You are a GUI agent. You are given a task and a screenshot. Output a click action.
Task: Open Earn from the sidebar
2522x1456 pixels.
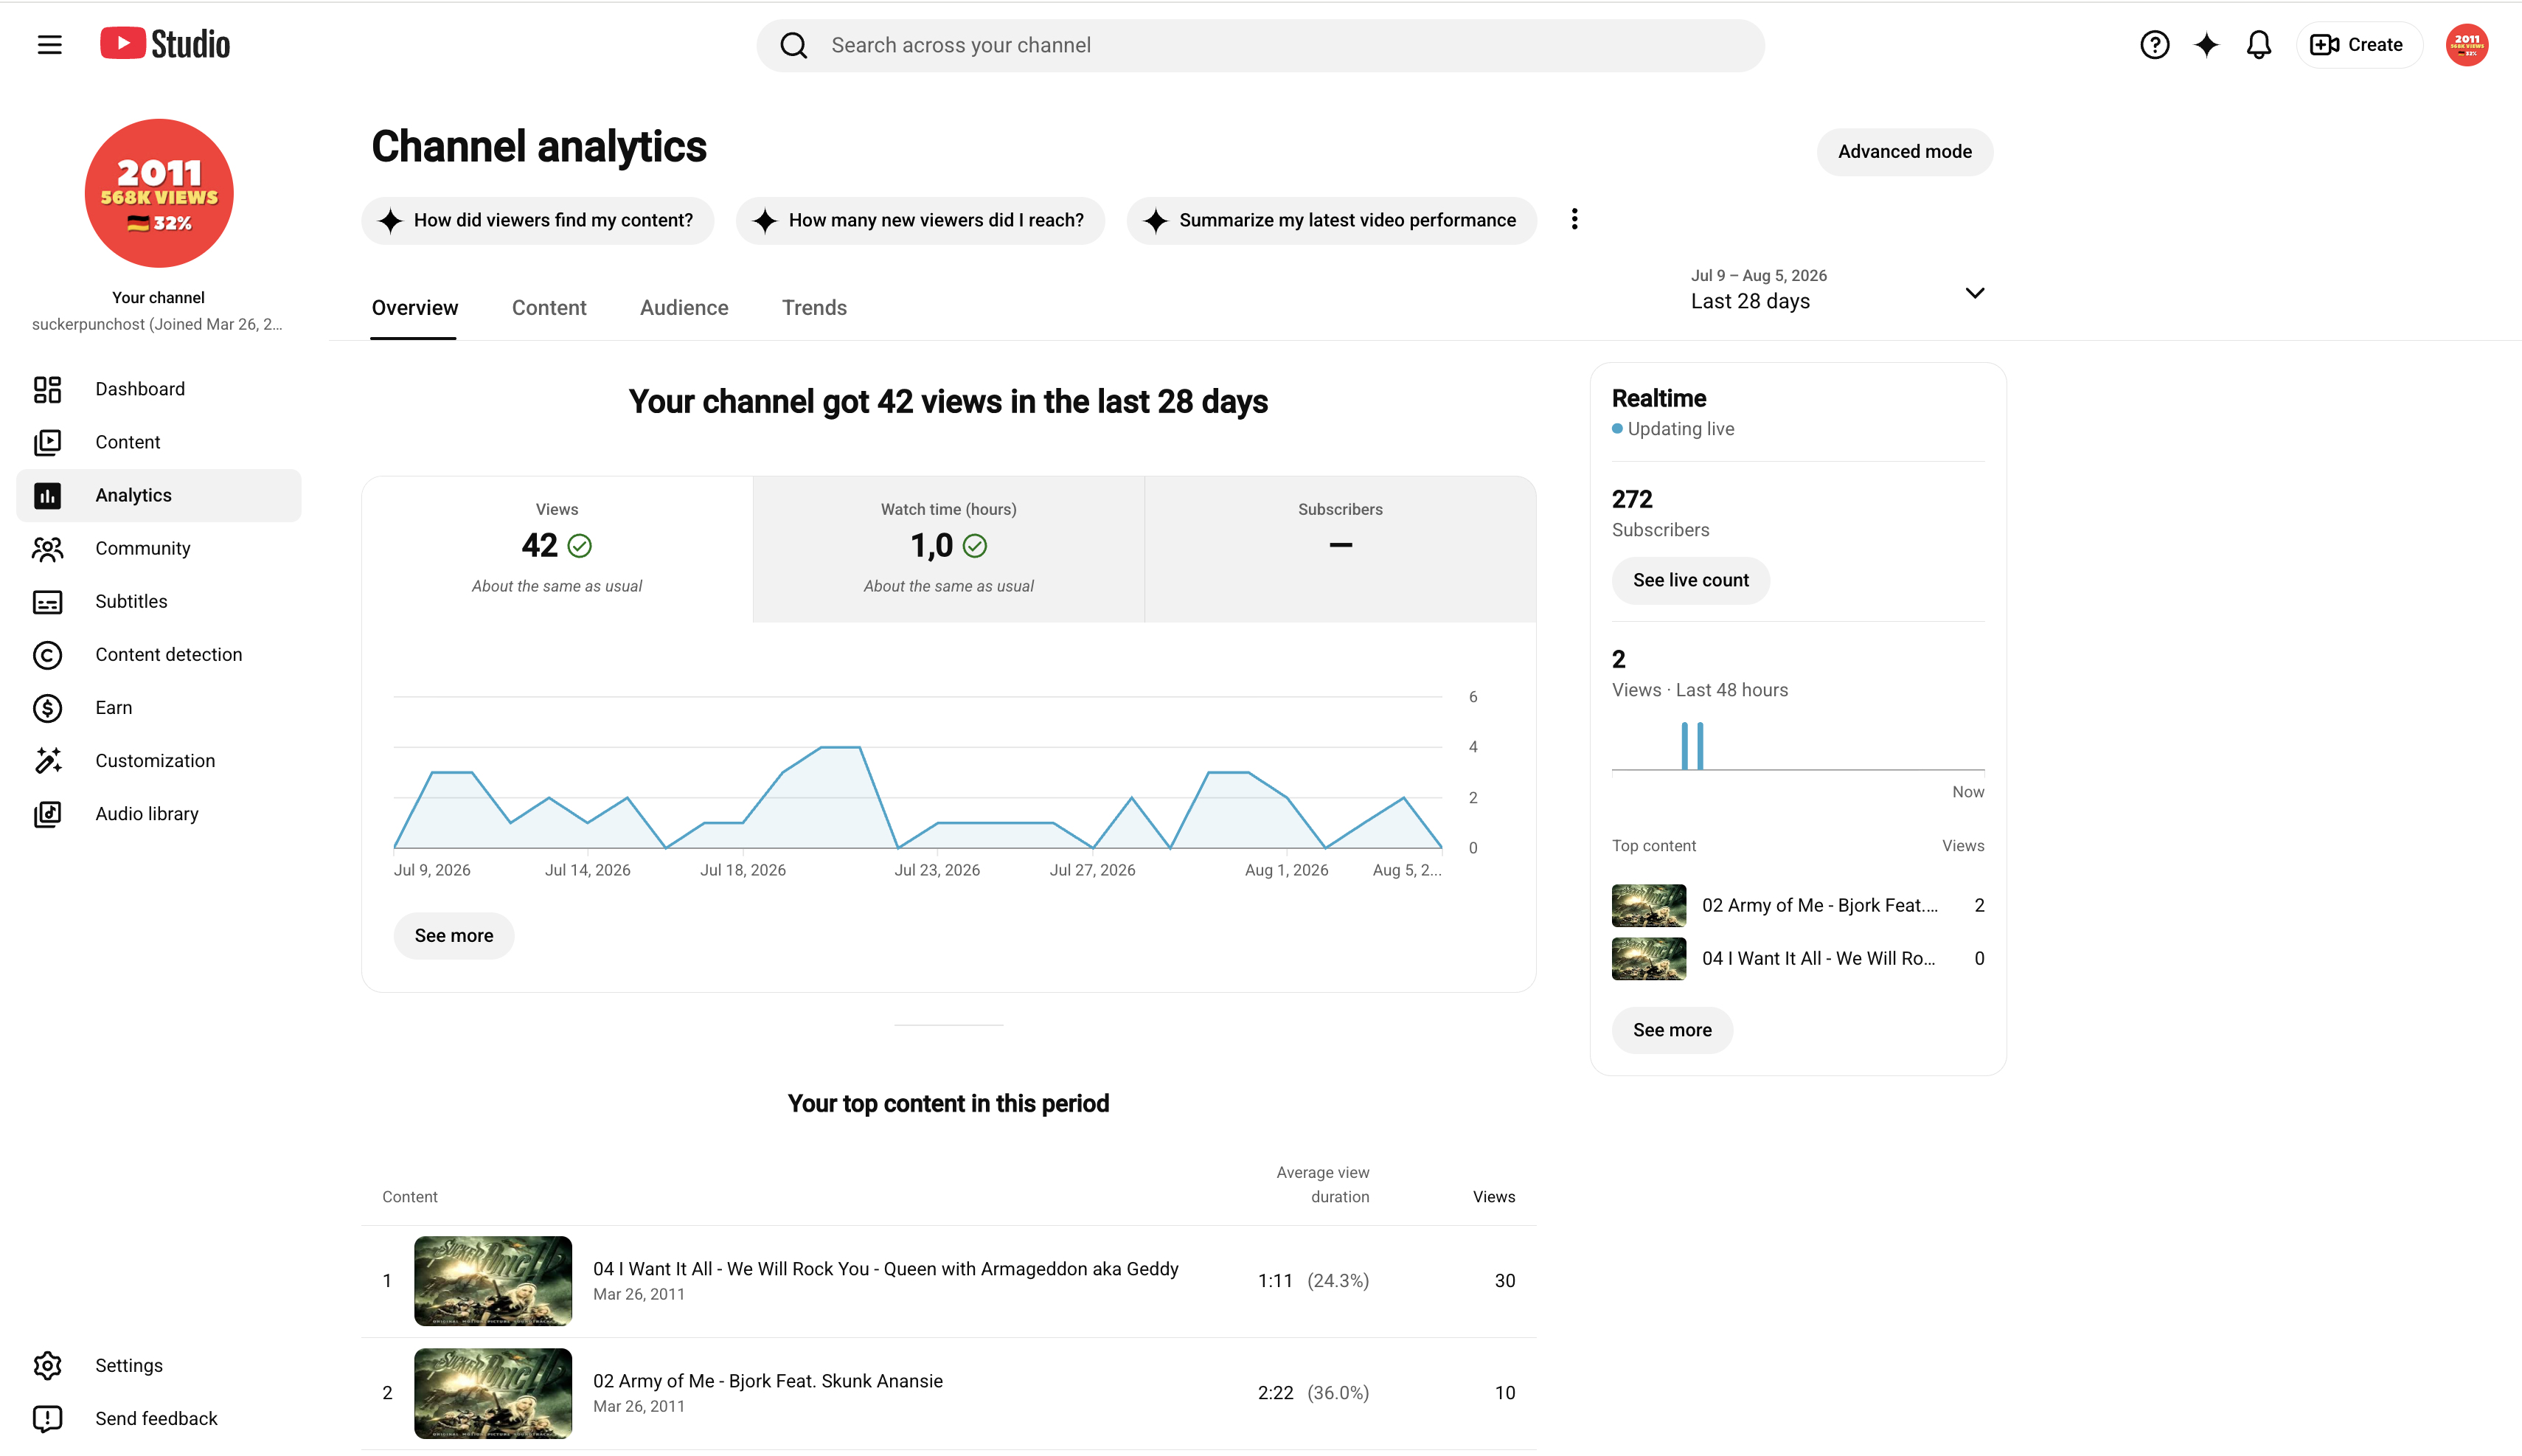point(159,707)
